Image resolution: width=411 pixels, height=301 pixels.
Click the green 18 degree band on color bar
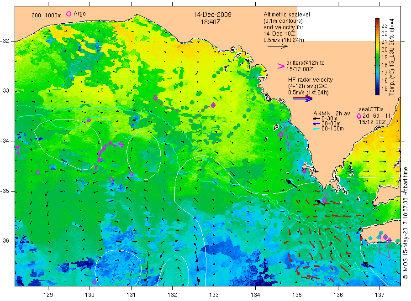click(377, 65)
